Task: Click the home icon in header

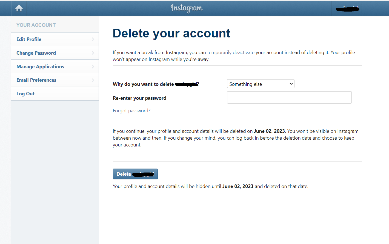Action: (x=19, y=8)
